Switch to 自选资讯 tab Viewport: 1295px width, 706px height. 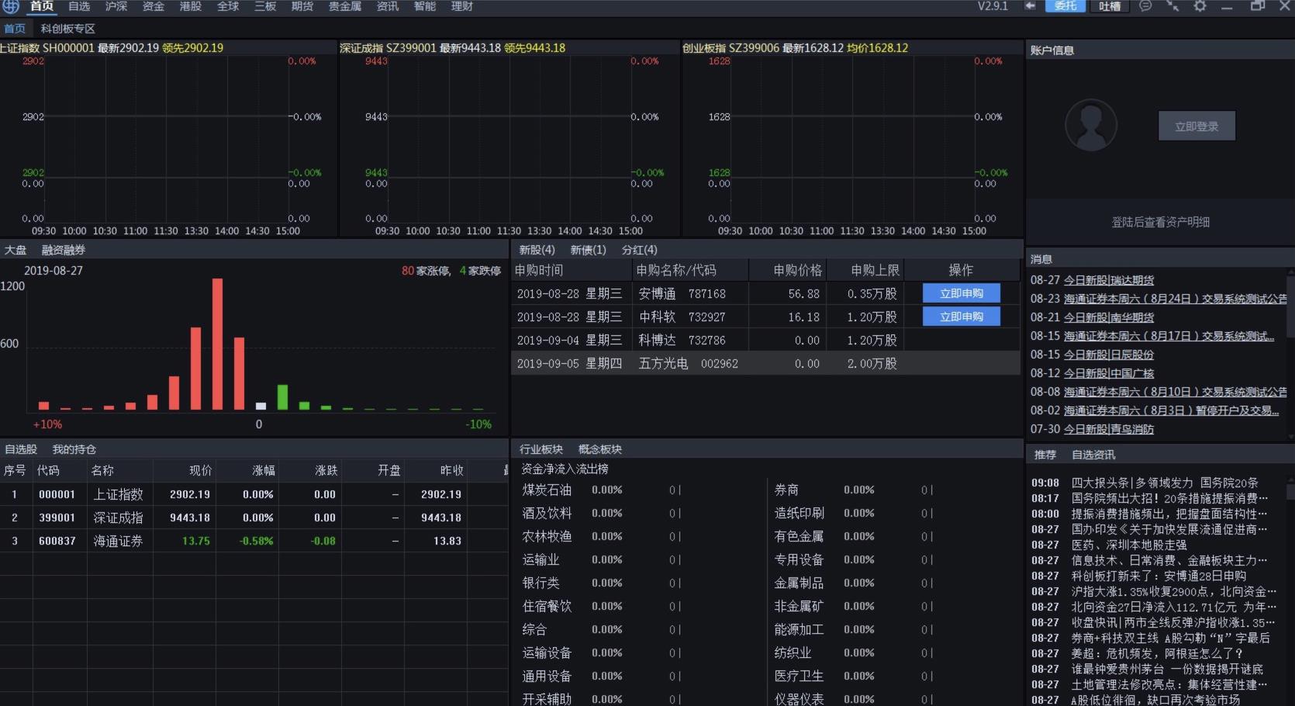[1093, 455]
